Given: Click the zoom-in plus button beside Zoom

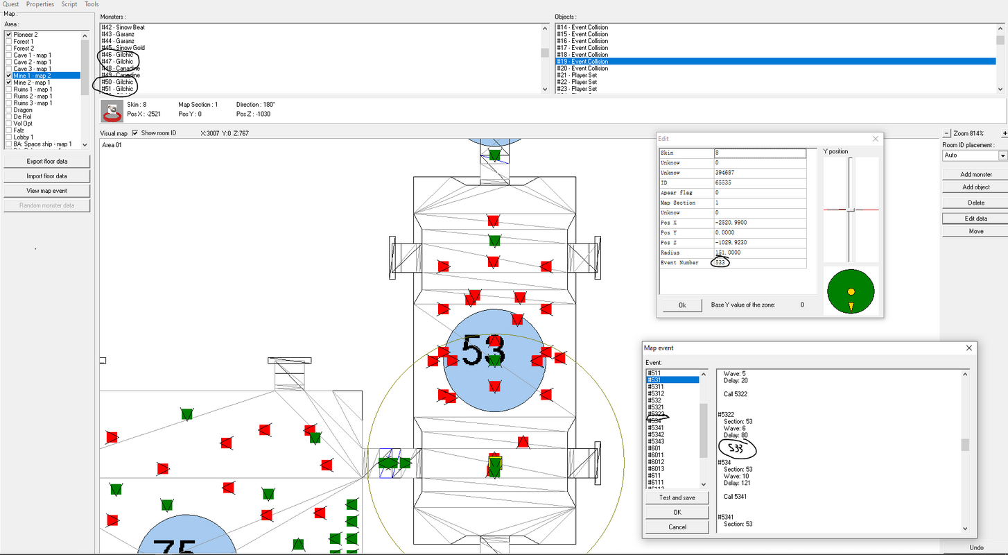Looking at the screenshot, I should click(x=1005, y=133).
